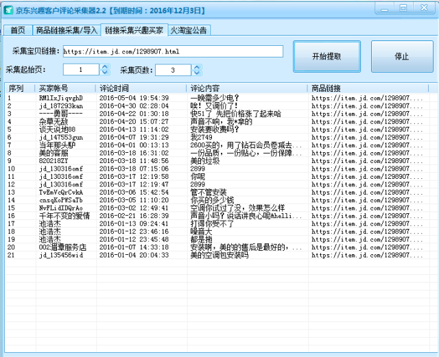
Task: Click the 停止 button
Action: [x=402, y=56]
